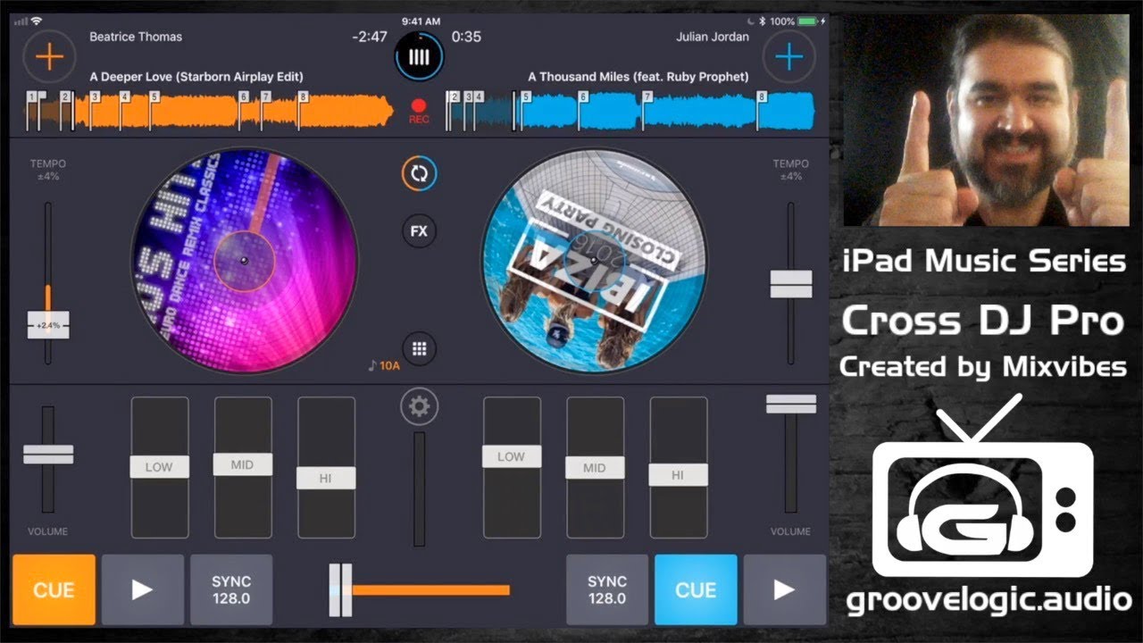This screenshot has width=1143, height=643.
Task: Click the left deck HI EQ fader
Action: (326, 478)
